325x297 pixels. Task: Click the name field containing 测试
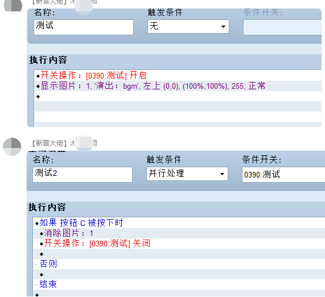point(84,27)
